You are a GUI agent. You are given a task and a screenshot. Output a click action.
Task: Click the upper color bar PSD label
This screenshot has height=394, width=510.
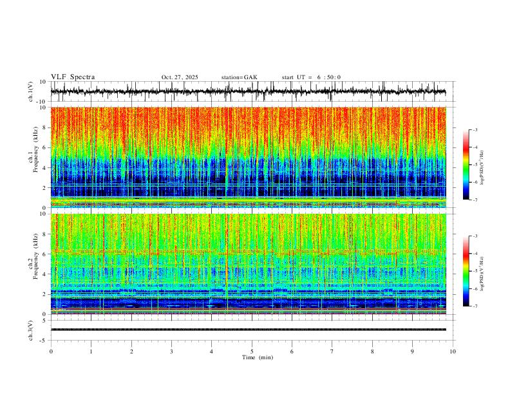(482, 167)
